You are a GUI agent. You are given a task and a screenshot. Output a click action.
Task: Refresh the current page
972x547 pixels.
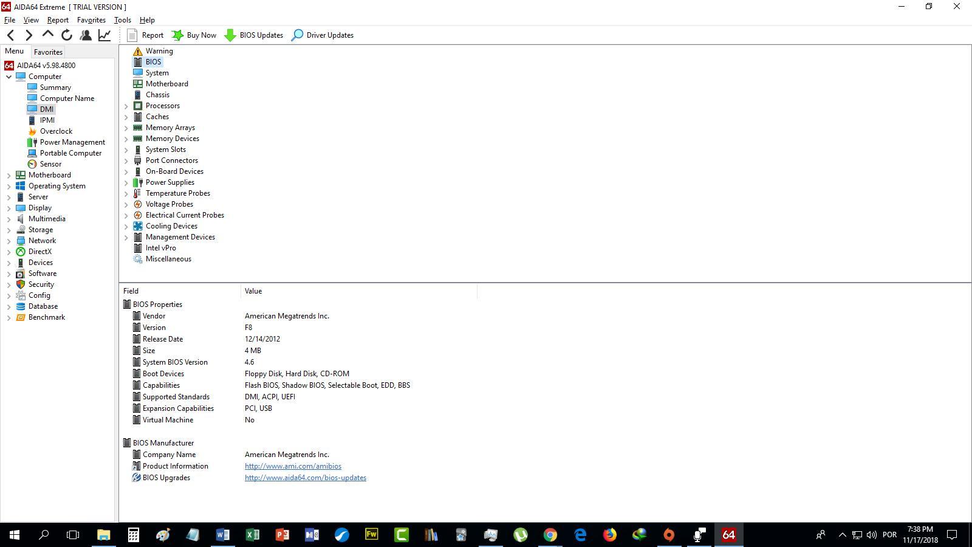[x=67, y=35]
